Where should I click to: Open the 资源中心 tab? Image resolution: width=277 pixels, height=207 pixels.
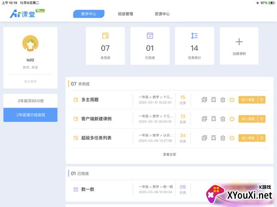click(x=162, y=14)
